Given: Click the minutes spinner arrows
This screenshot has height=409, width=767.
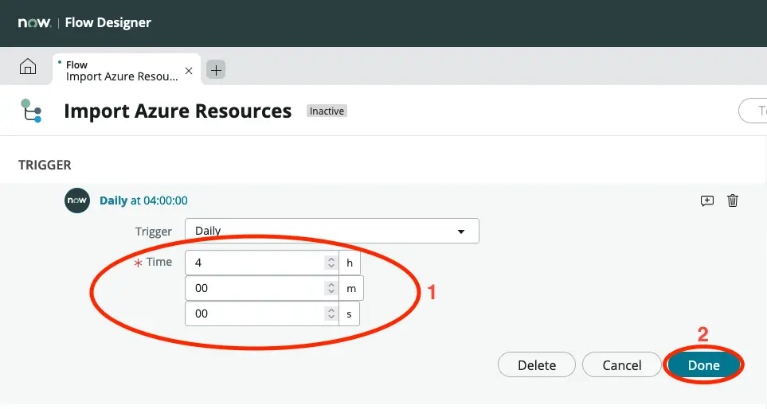Looking at the screenshot, I should 331,288.
